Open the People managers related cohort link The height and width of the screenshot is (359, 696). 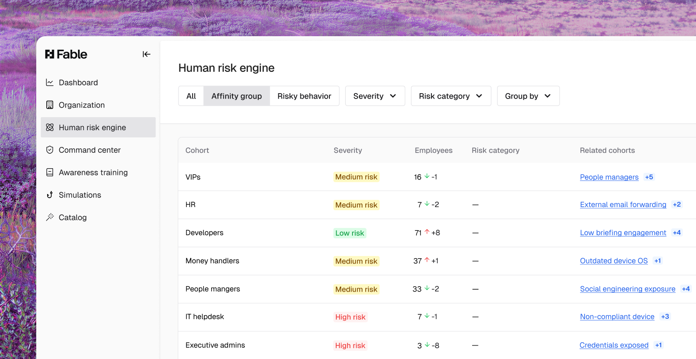coord(609,177)
